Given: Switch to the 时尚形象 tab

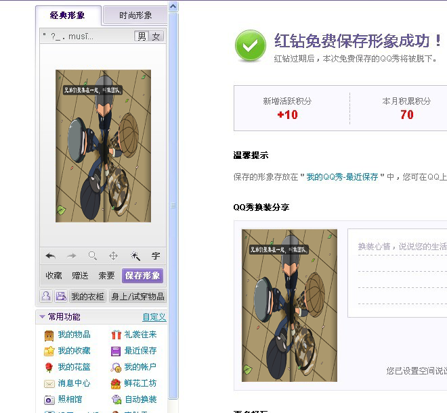Looking at the screenshot, I should click(x=135, y=15).
